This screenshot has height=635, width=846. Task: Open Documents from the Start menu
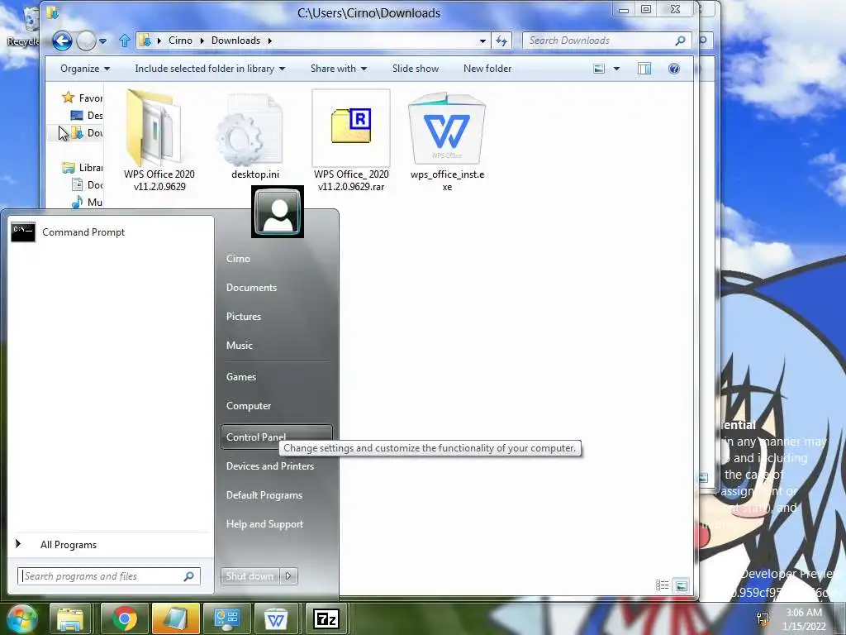pyautogui.click(x=251, y=287)
